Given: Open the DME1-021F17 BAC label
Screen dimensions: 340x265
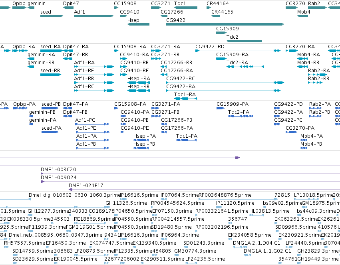Looking at the screenshot, I should [x=86, y=186].
